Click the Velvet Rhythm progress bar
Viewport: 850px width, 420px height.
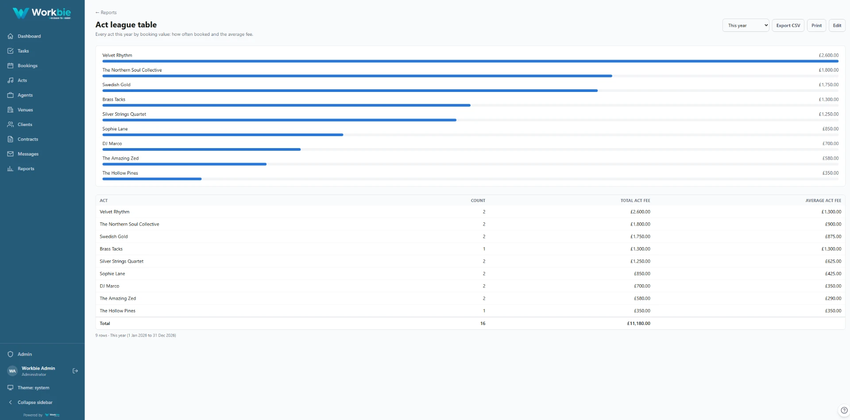[x=470, y=61]
